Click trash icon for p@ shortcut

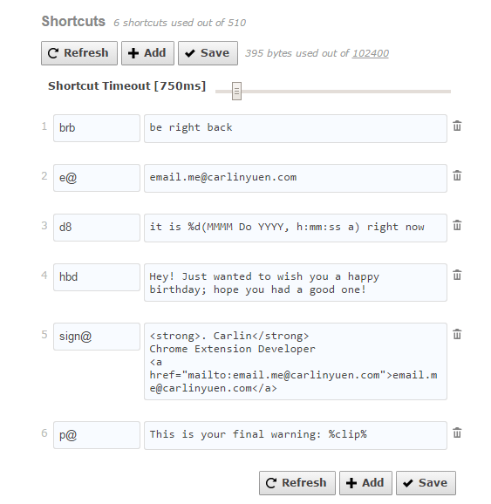pos(457,432)
